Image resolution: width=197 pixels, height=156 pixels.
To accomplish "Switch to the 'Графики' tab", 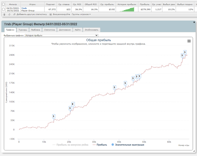I will [x=10, y=30].
